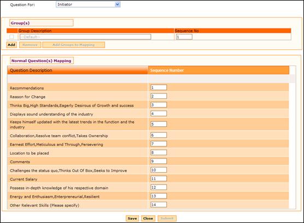304x223 pixels.
Task: Click the Comments question text
Action: (x=20, y=162)
